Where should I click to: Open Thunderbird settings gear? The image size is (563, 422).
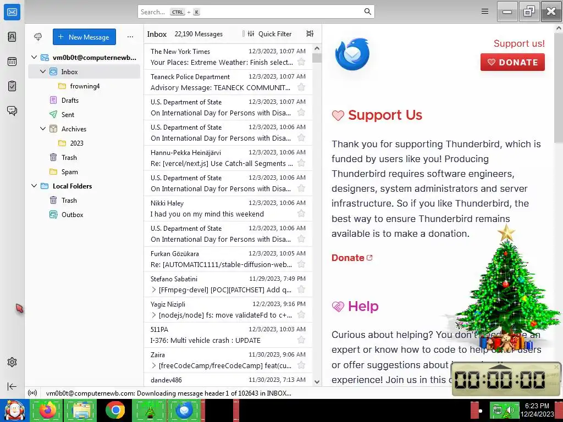click(x=12, y=362)
